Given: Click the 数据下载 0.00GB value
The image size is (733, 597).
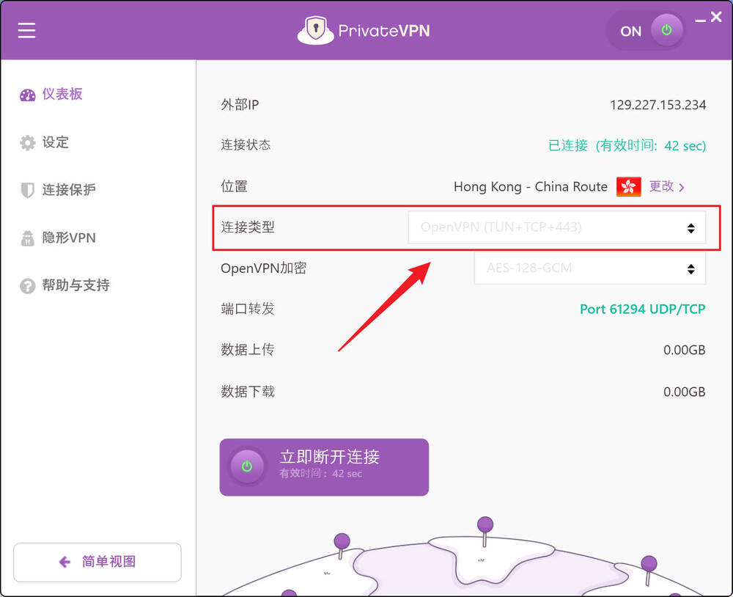Looking at the screenshot, I should click(685, 392).
